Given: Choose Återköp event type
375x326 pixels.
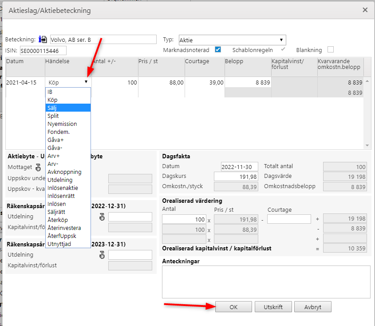Looking at the screenshot, I should pyautogui.click(x=68, y=220).
